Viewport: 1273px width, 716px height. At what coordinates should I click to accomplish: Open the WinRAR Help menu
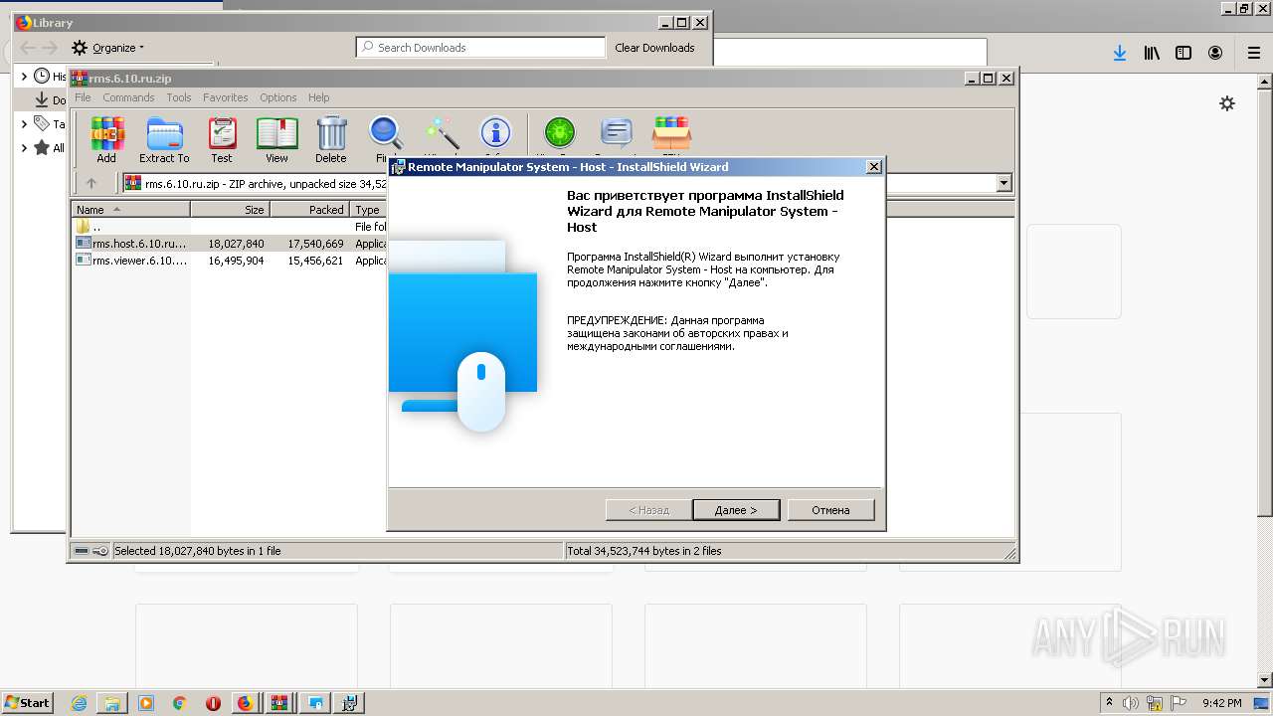(318, 97)
